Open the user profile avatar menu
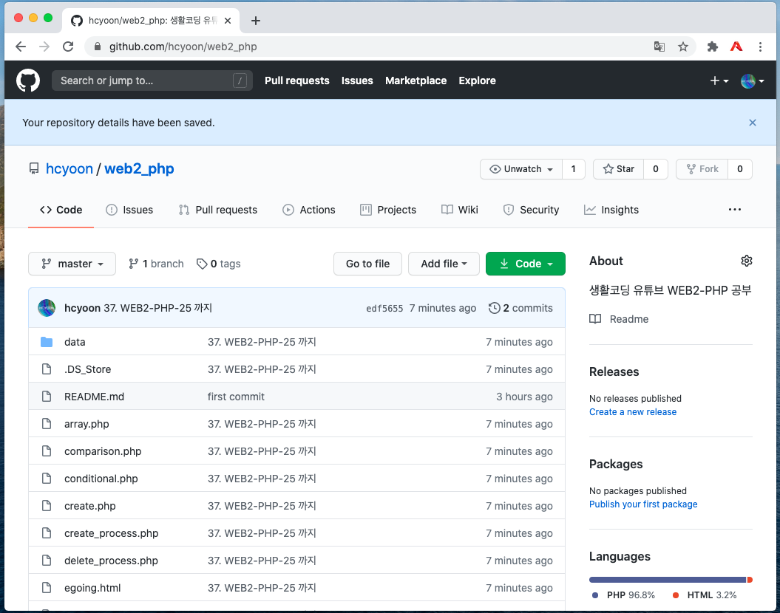780x613 pixels. pos(752,81)
